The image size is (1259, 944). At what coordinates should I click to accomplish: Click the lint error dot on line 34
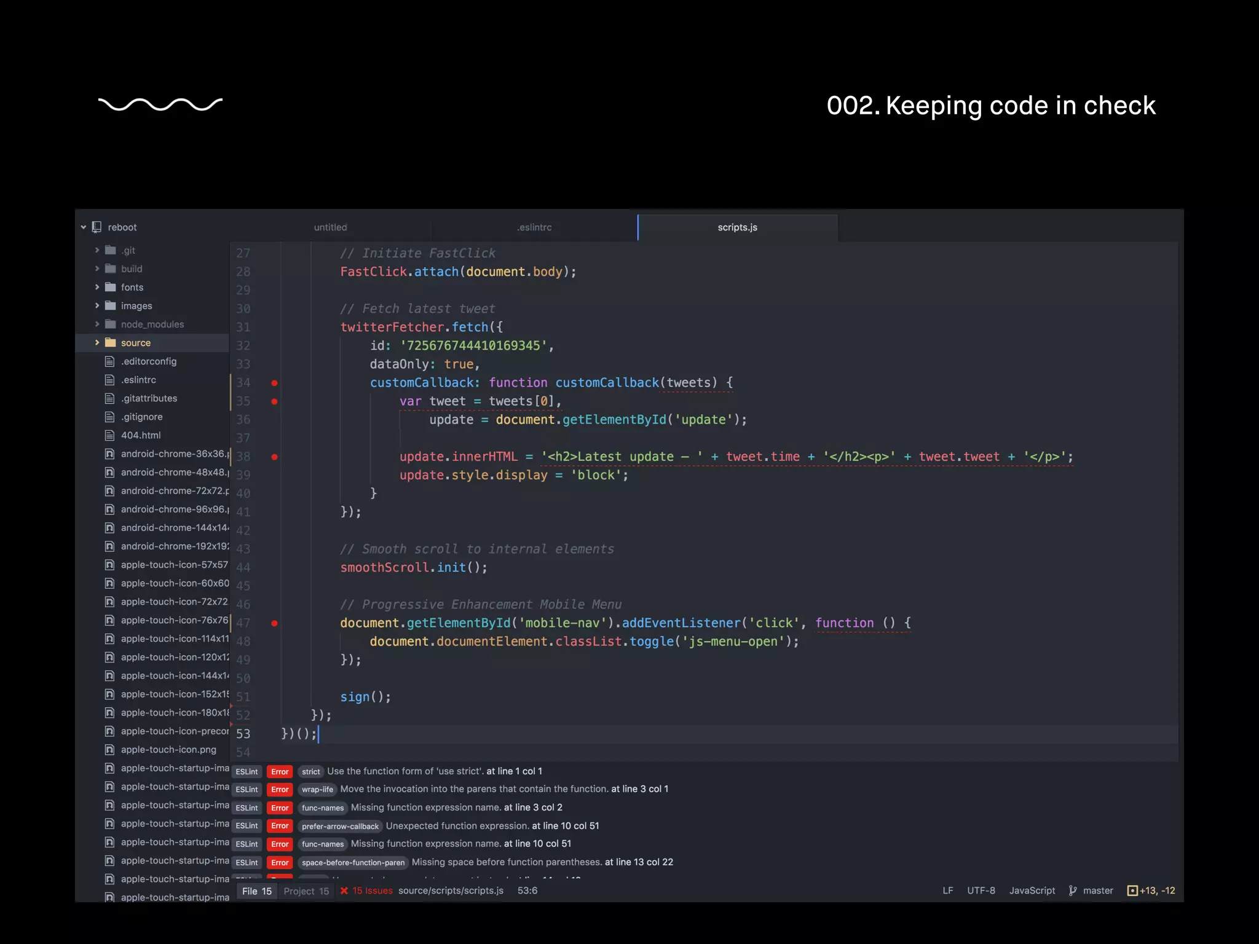(x=275, y=383)
